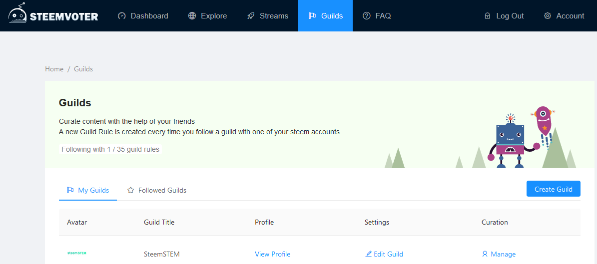
Task: Click the Profile column header
Action: pyautogui.click(x=264, y=222)
